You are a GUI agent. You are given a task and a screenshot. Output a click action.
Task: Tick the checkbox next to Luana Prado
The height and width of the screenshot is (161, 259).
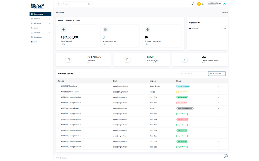click(59, 108)
